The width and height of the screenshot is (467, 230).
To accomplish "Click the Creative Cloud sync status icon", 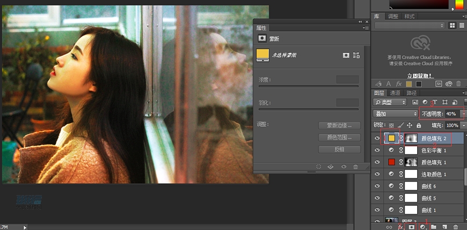I will point(449,84).
